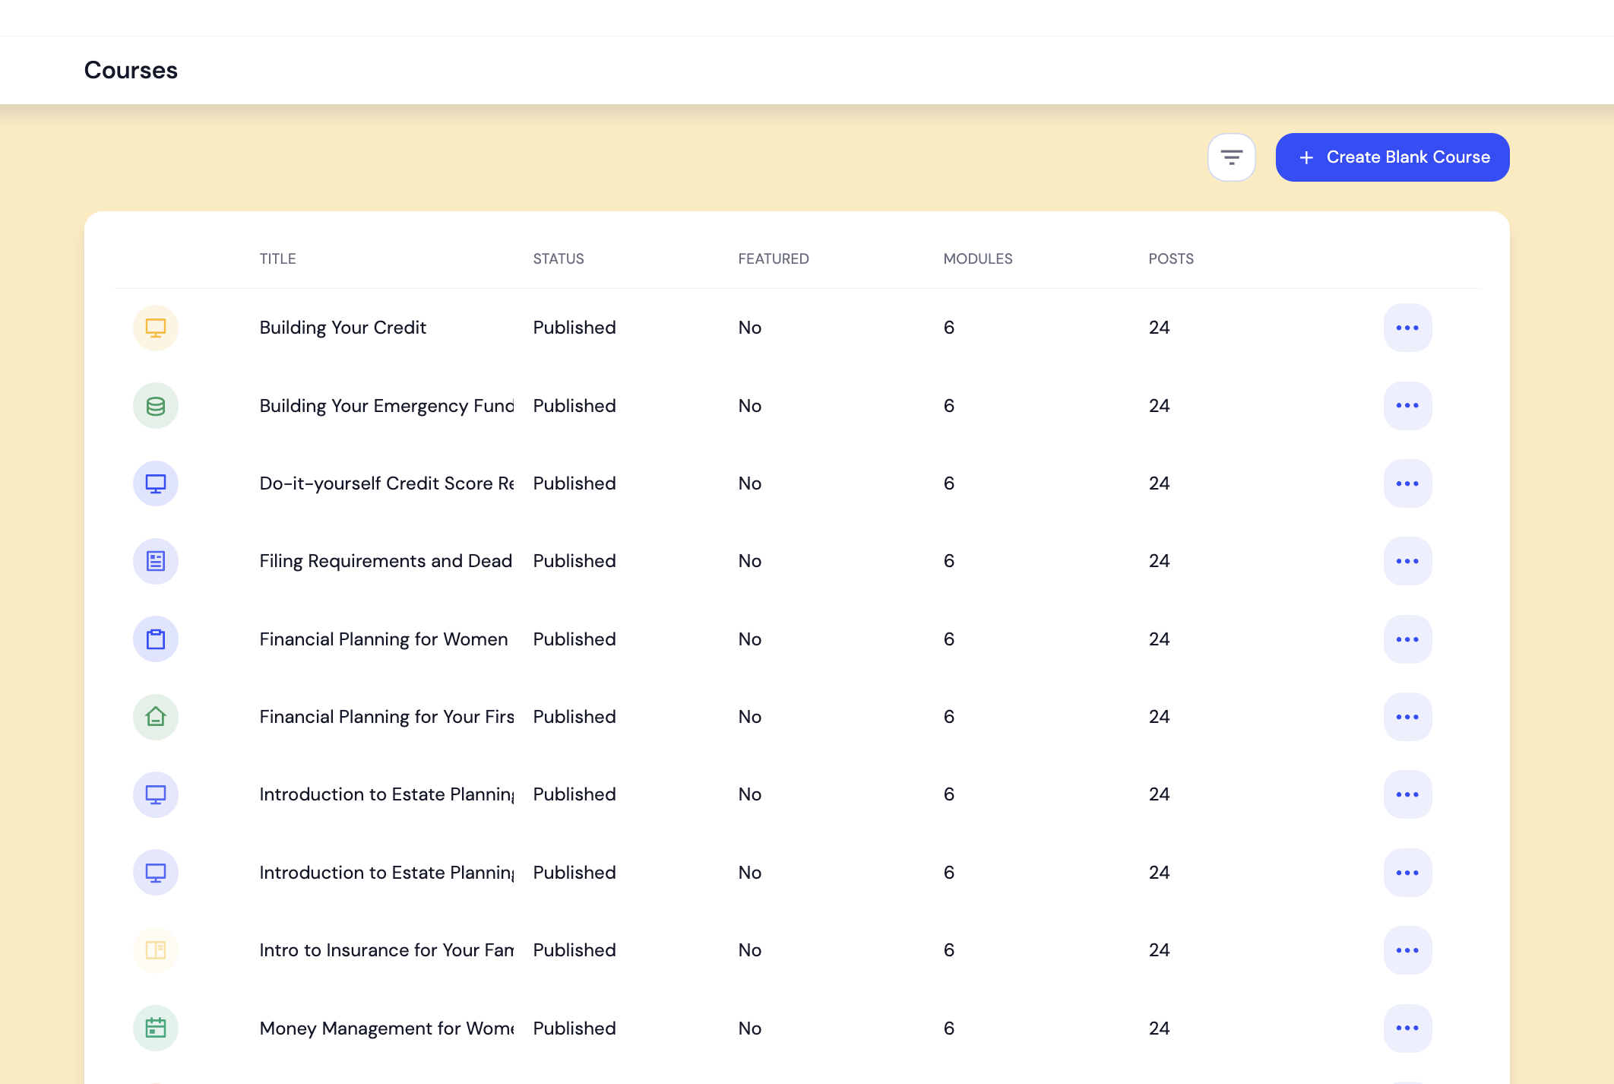This screenshot has width=1614, height=1084.
Task: Click the database icon for Building Your Emergency Fund
Action: (x=155, y=405)
